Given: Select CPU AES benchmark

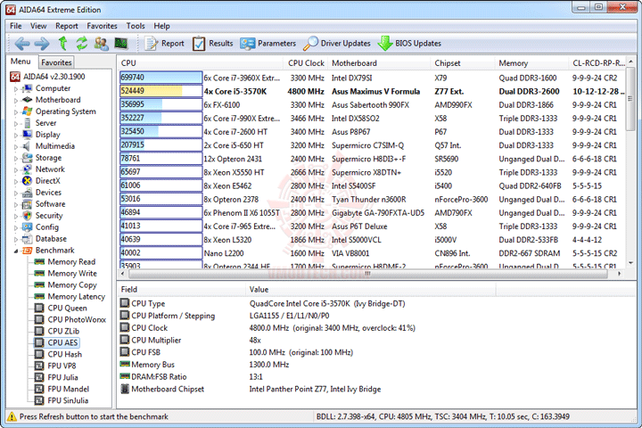Looking at the screenshot, I should (x=62, y=342).
